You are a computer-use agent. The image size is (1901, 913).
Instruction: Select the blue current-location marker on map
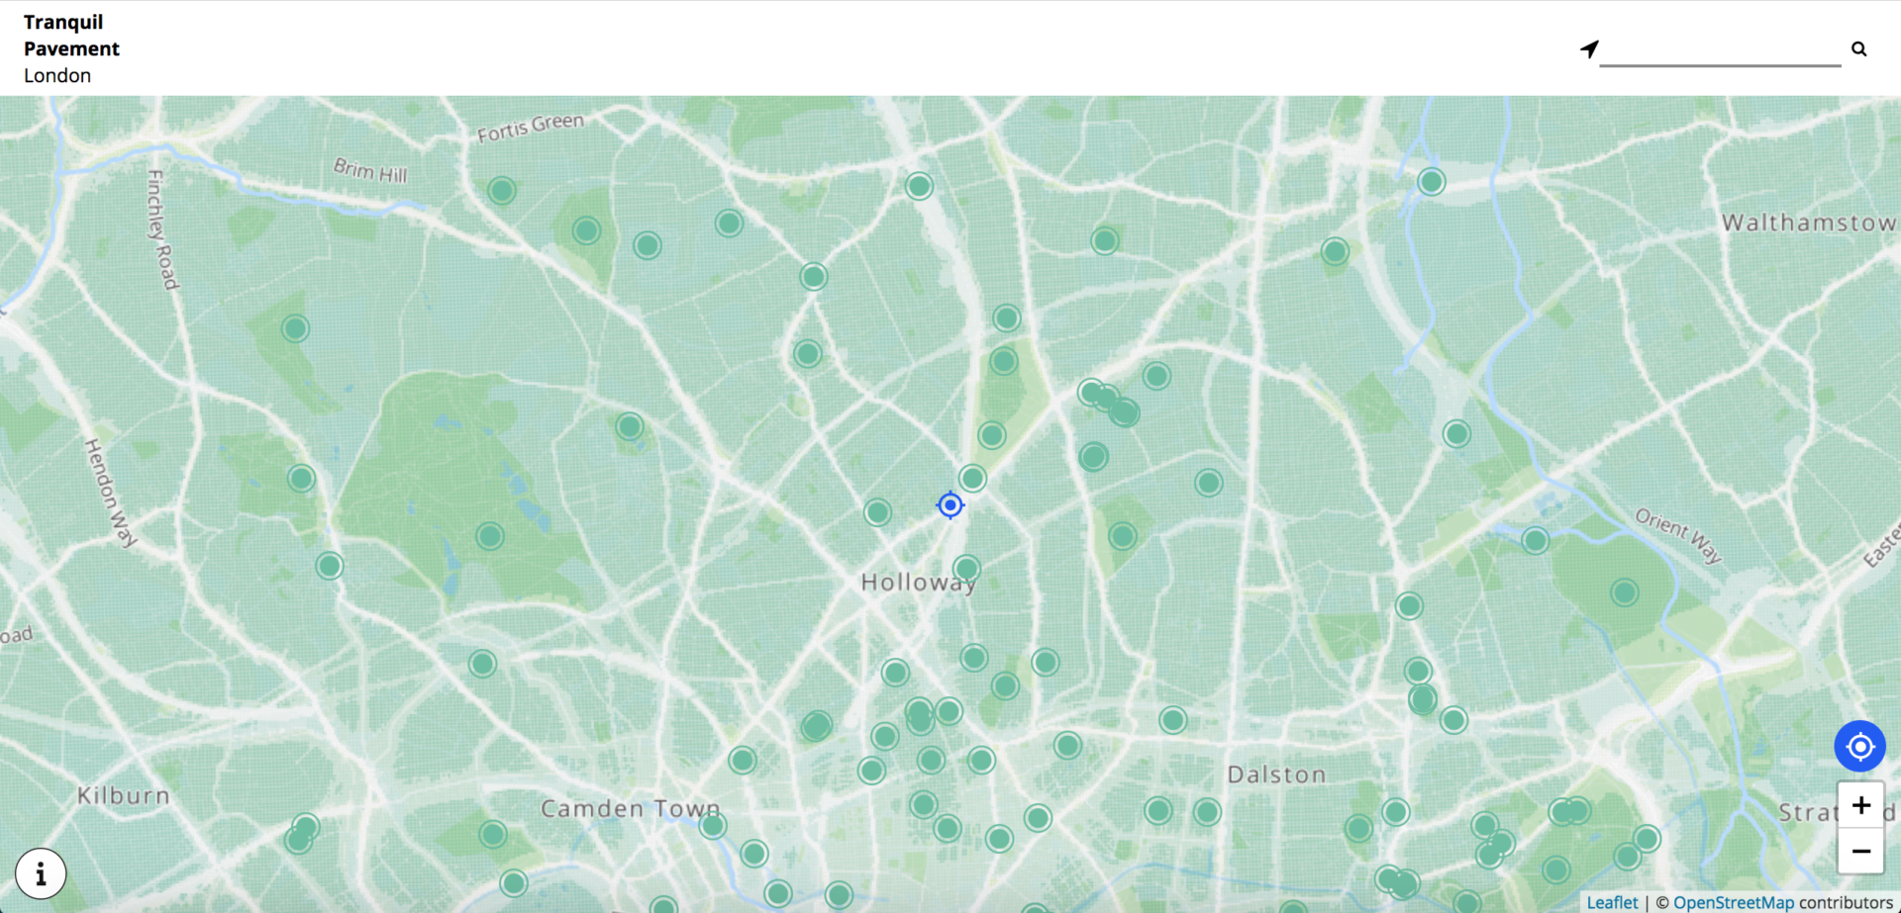click(x=950, y=505)
